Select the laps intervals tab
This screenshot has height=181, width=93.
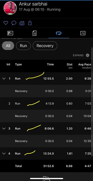click(59, 33)
